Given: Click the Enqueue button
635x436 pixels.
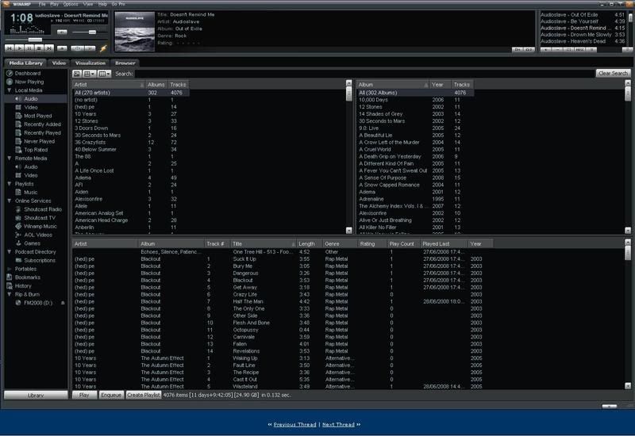Looking at the screenshot, I should (x=111, y=395).
